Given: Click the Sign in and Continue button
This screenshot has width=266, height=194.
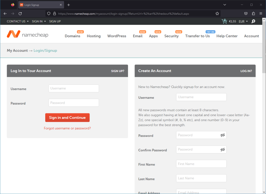Looking at the screenshot, I should 67,117.
